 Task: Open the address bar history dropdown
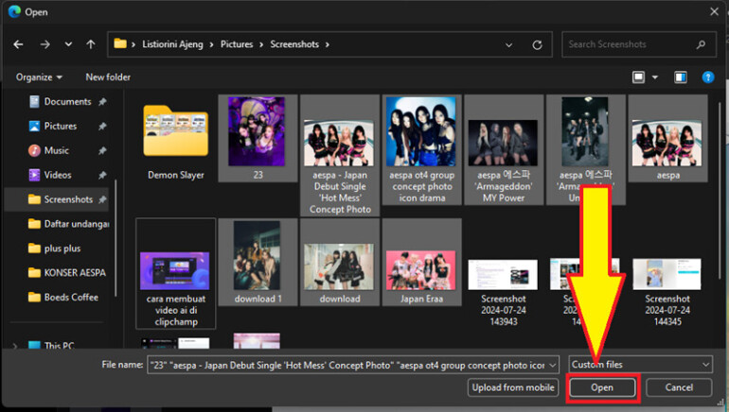click(x=510, y=44)
